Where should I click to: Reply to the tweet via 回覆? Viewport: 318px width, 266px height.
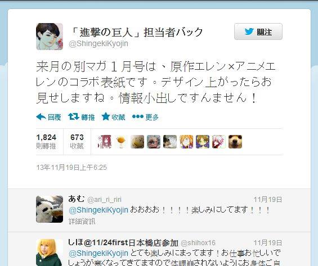(48, 117)
